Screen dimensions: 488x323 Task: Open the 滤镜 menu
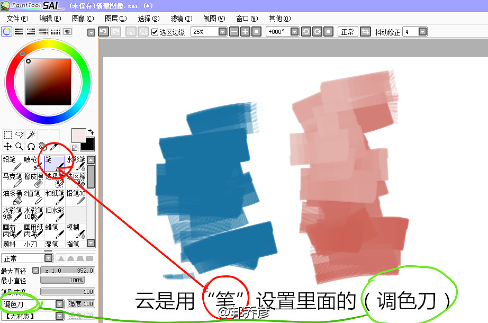click(180, 19)
